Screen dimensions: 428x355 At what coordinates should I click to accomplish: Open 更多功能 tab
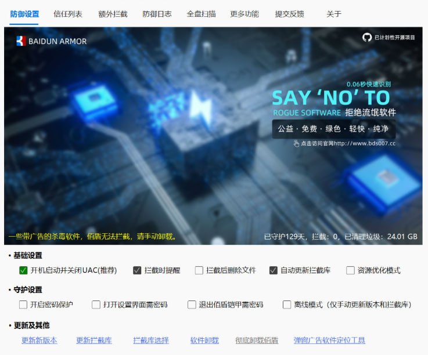pyautogui.click(x=244, y=14)
